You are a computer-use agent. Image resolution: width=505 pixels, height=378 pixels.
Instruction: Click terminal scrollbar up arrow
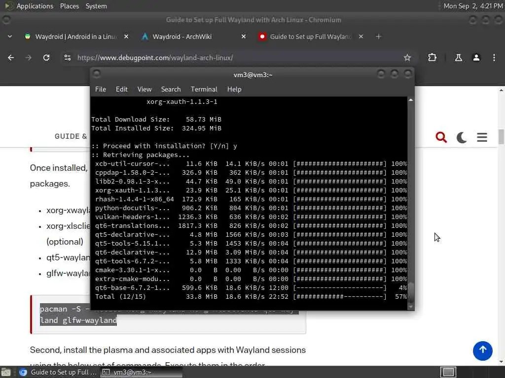coord(411,100)
